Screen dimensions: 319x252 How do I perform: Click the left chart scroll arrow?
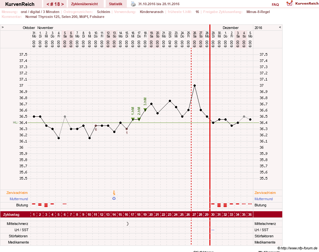point(3,27)
